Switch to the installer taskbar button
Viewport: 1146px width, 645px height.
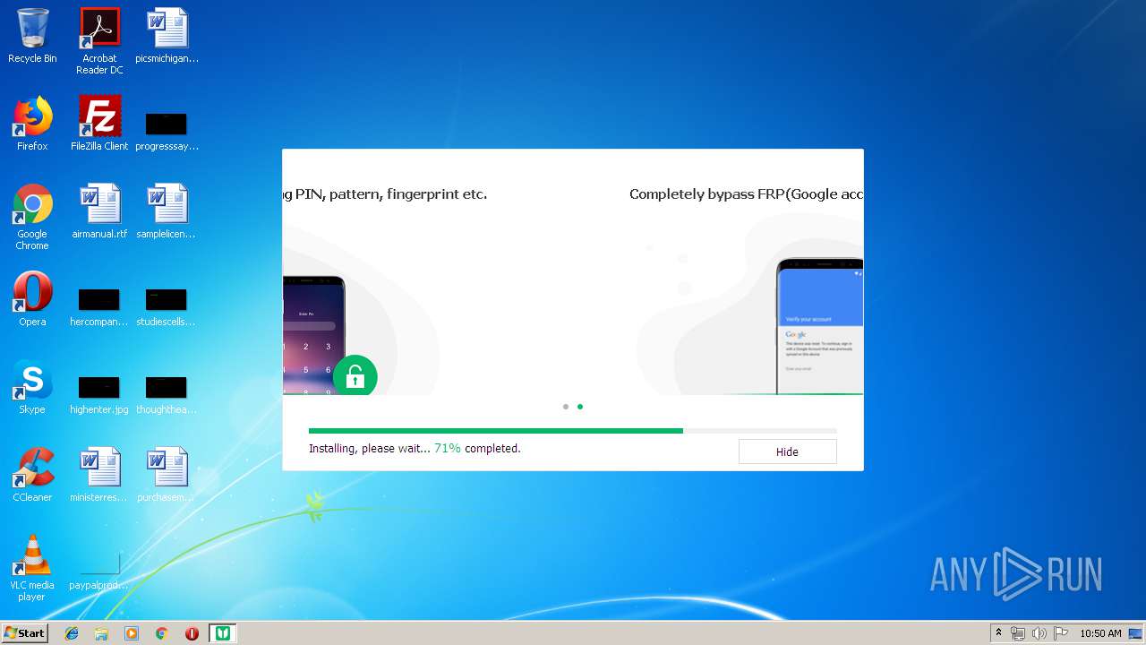click(x=222, y=633)
